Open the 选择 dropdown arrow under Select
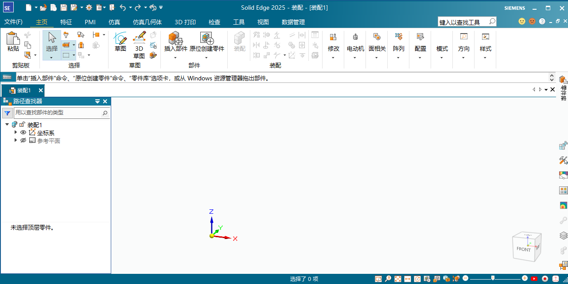Viewport: 568px width, 284px height. (x=51, y=57)
